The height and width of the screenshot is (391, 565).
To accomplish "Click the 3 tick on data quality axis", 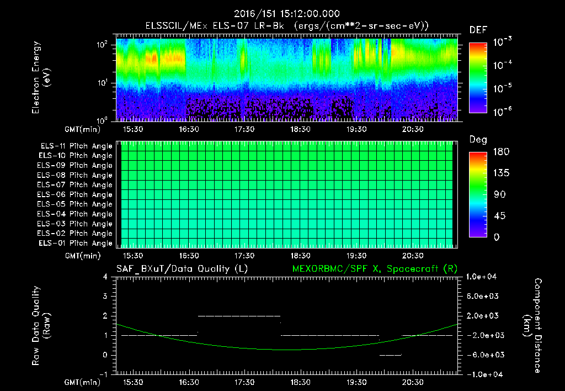I will click(105, 296).
